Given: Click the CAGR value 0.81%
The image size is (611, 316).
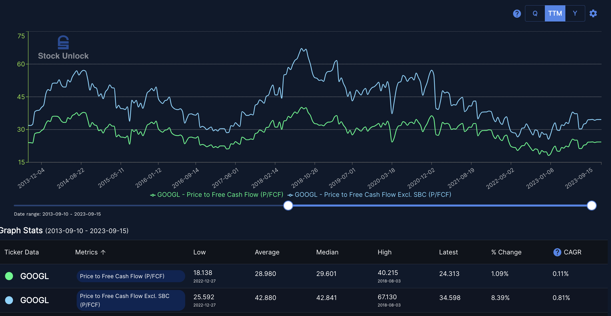Looking at the screenshot, I should tap(561, 298).
